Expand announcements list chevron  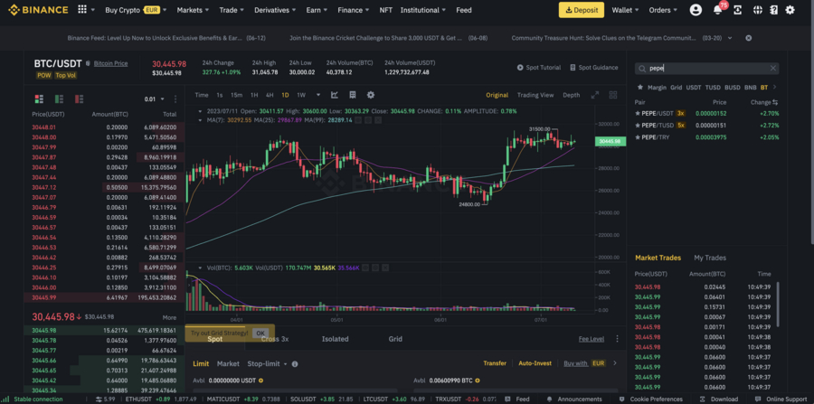pos(730,38)
